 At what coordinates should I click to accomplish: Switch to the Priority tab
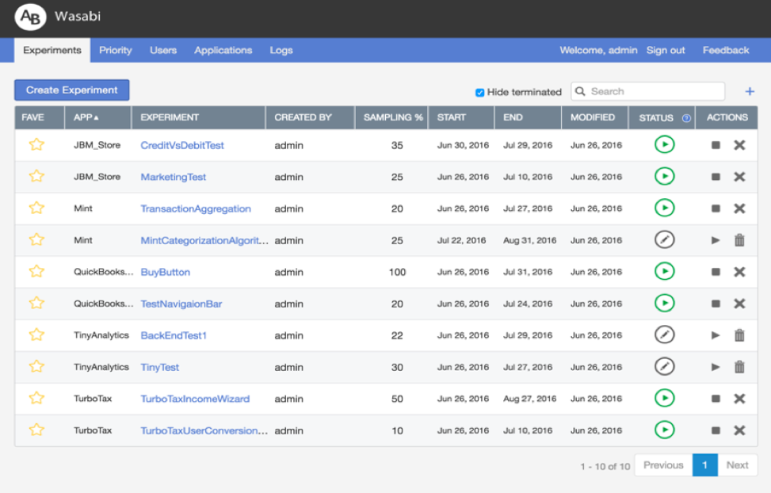pyautogui.click(x=115, y=50)
